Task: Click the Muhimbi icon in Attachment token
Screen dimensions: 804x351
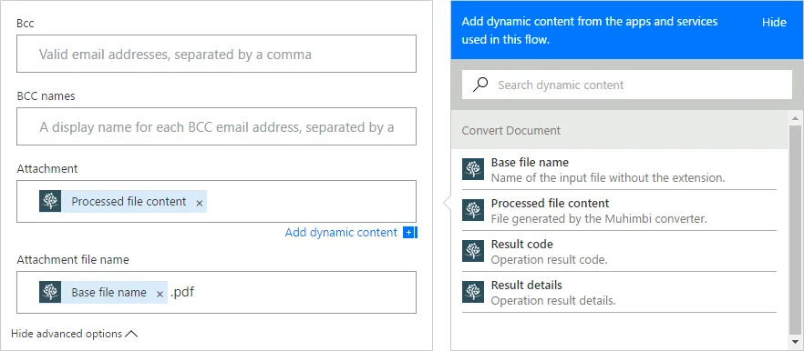Action: click(50, 201)
